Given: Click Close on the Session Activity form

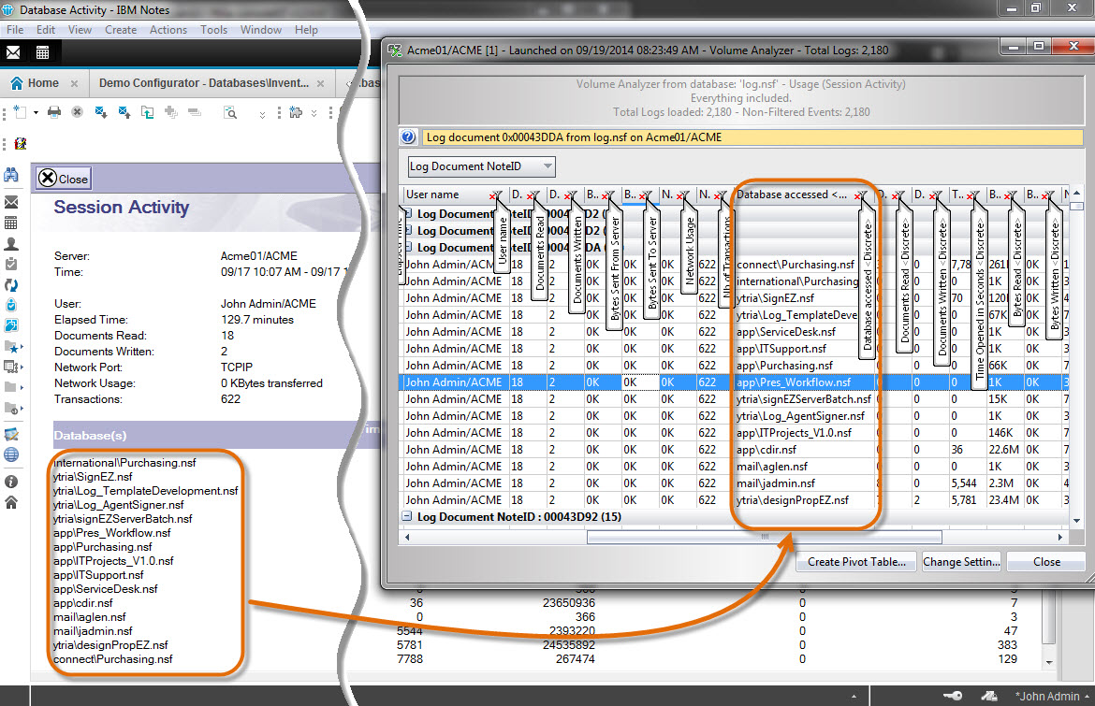Looking at the screenshot, I should [x=64, y=179].
